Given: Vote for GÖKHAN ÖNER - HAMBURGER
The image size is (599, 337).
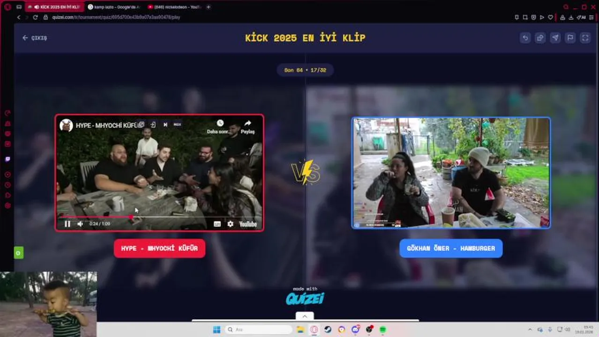Looking at the screenshot, I should 451,249.
